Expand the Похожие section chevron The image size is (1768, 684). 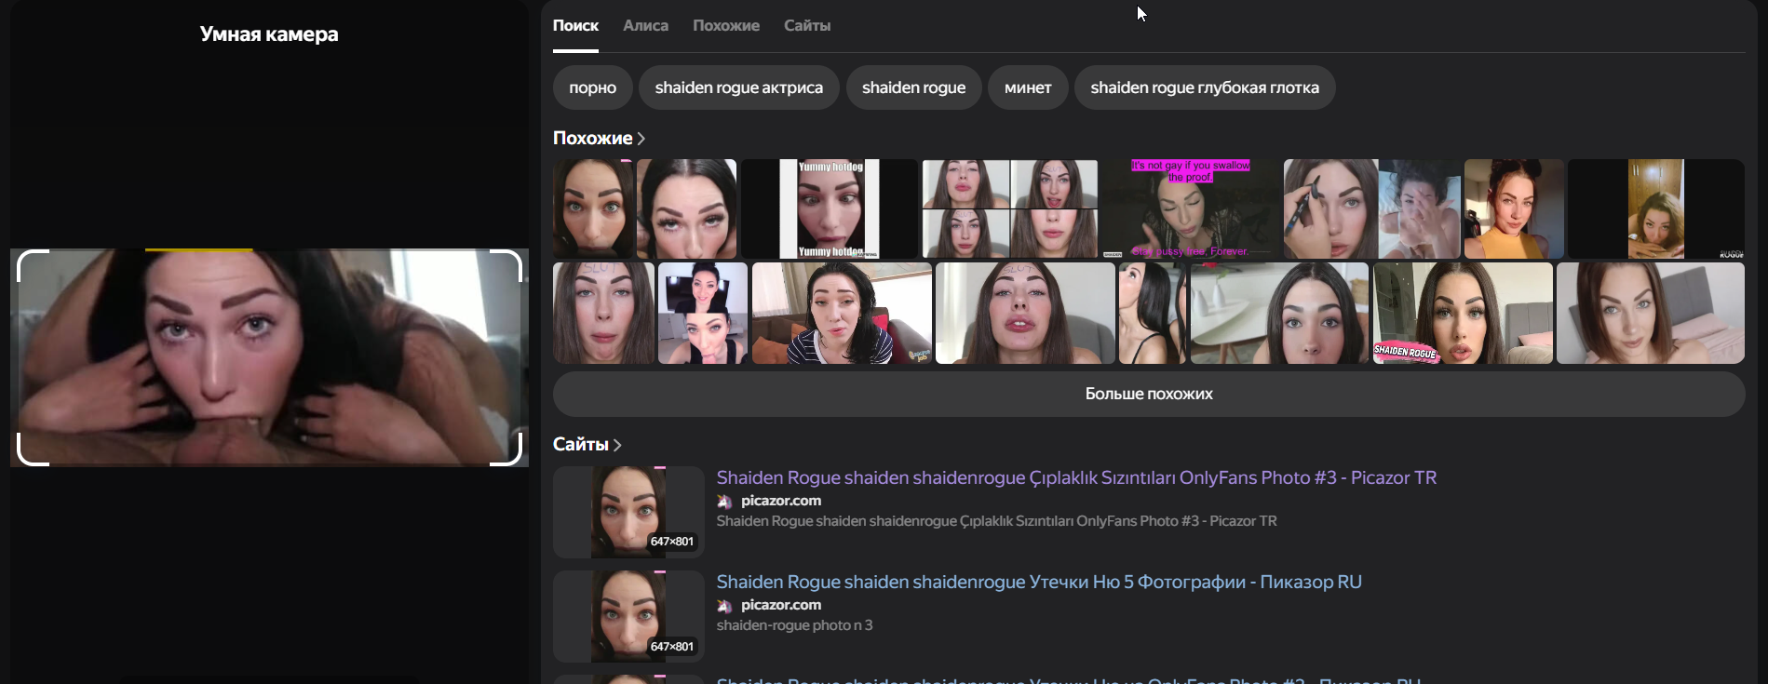click(x=641, y=139)
